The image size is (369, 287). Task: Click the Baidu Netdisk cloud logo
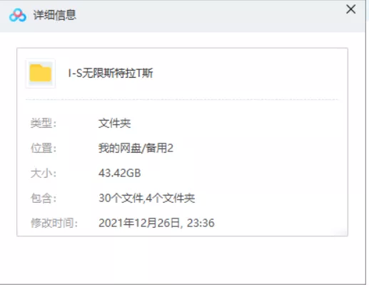18,15
